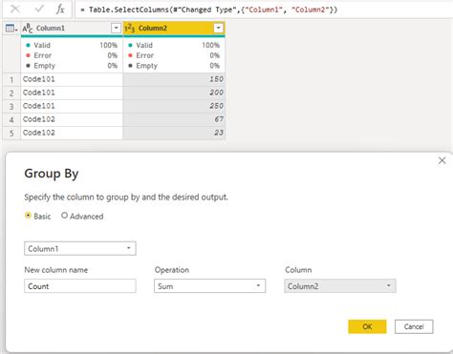453x354 pixels.
Task: Click the New column name field Count
Action: [80, 286]
